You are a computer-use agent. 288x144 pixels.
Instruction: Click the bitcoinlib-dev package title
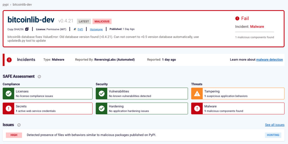point(31,20)
